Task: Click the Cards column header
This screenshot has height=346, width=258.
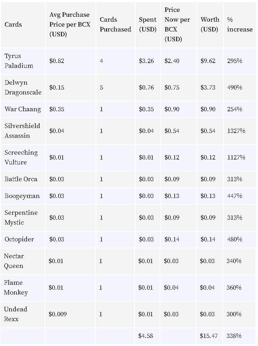Action: click(13, 24)
